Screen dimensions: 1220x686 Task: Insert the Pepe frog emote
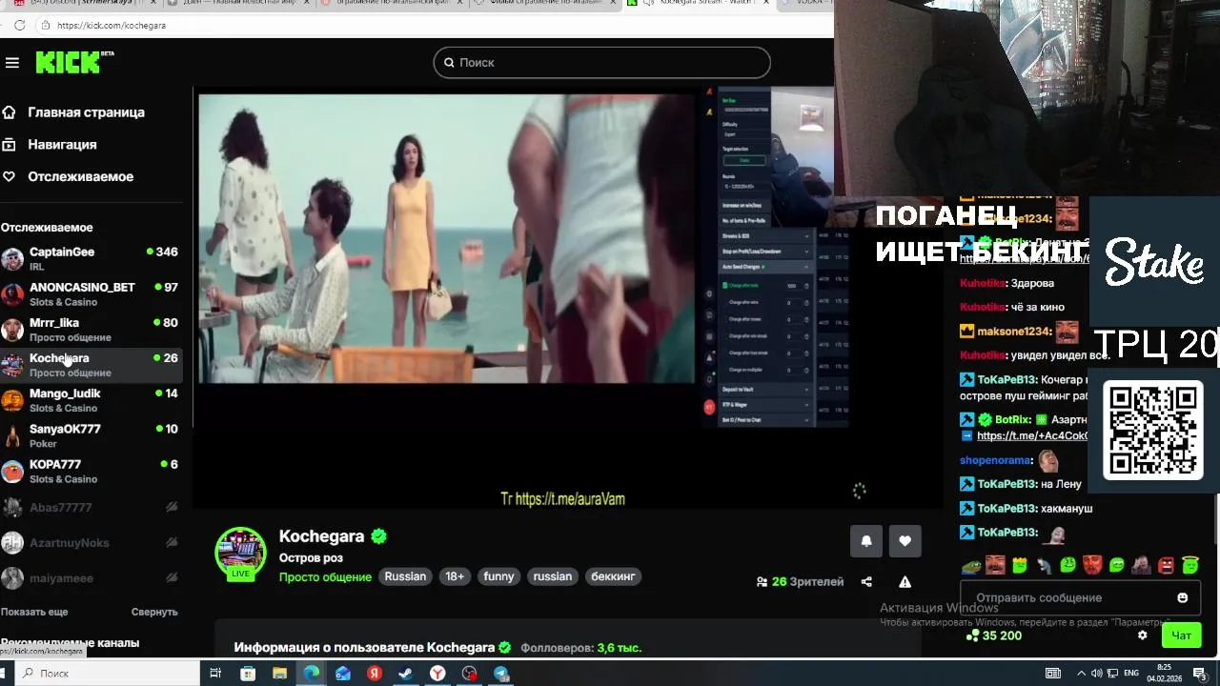click(971, 565)
